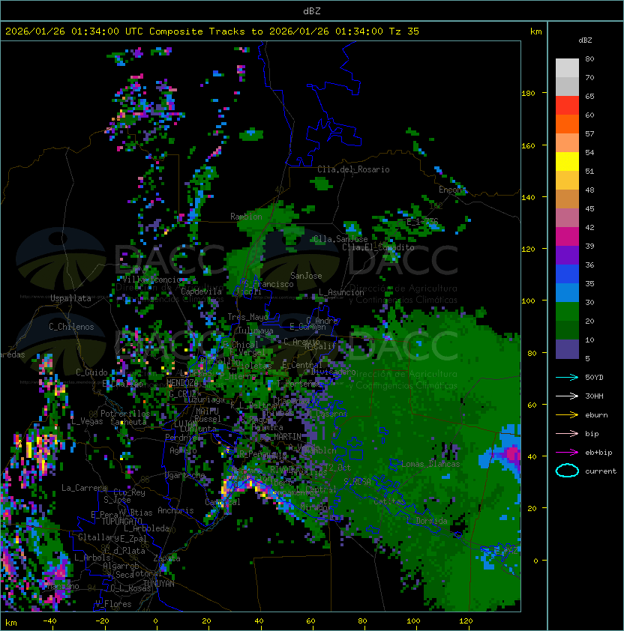Click the '-40' tick on bottom axis
This screenshot has height=631, width=624.
[x=50, y=621]
